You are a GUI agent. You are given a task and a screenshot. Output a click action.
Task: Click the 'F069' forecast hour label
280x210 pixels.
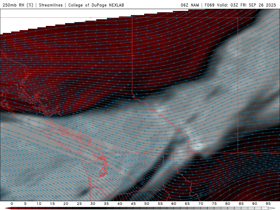click(x=209, y=5)
